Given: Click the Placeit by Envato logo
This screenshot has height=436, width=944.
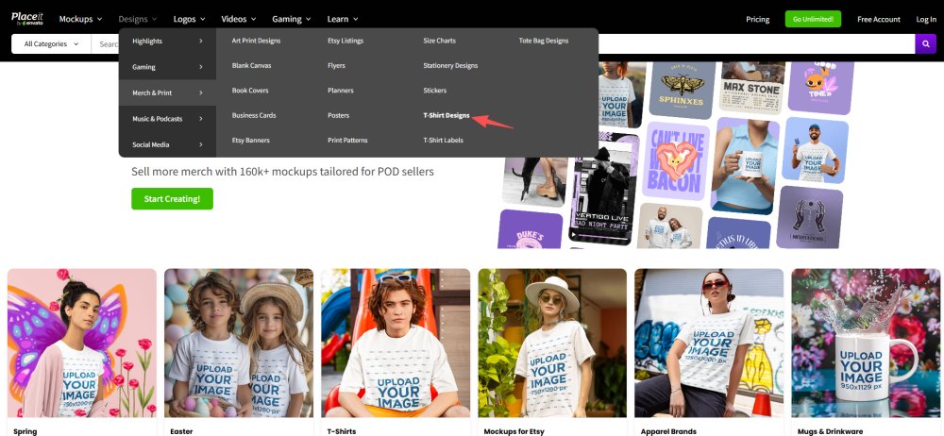Looking at the screenshot, I should pos(28,18).
